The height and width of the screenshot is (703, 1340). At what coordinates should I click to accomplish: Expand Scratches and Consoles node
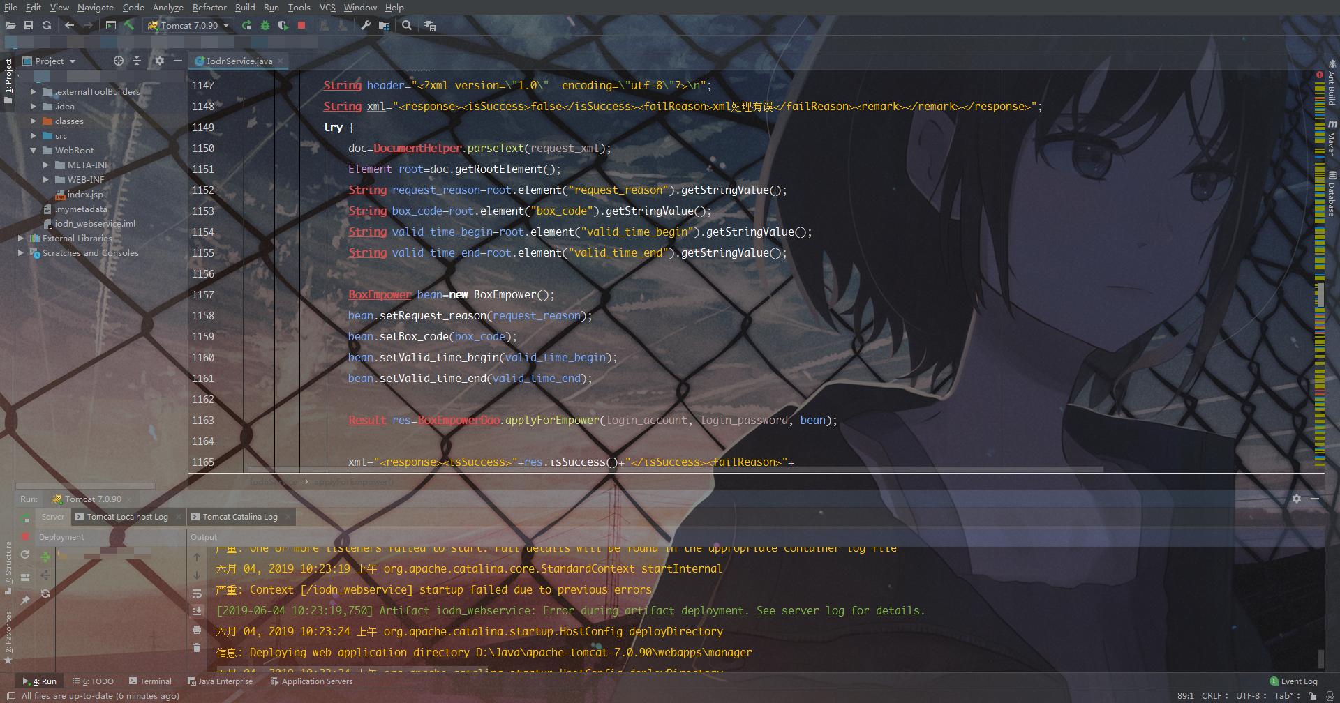click(x=20, y=252)
